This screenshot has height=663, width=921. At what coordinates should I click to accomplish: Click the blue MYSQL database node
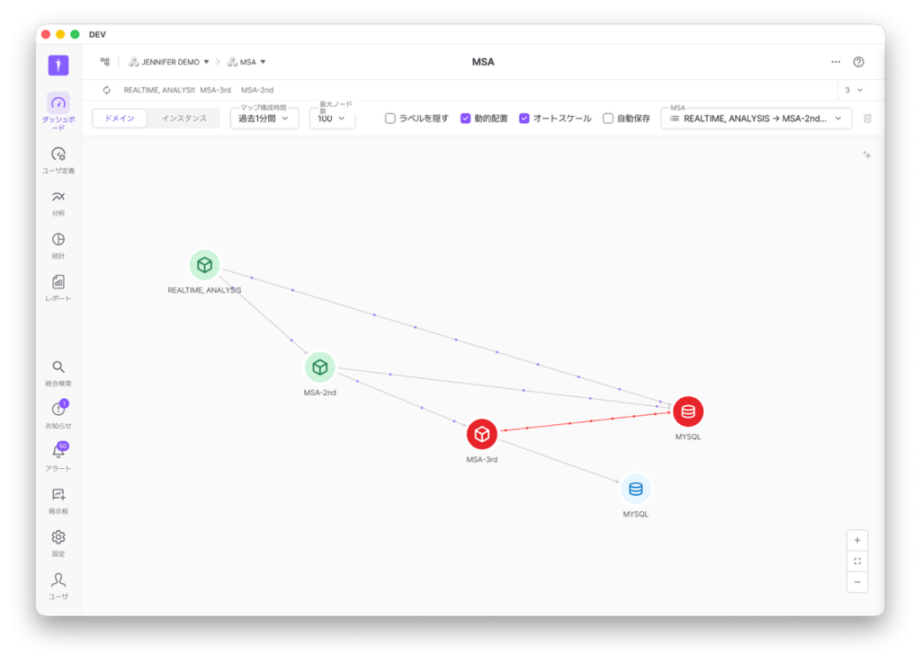point(636,490)
